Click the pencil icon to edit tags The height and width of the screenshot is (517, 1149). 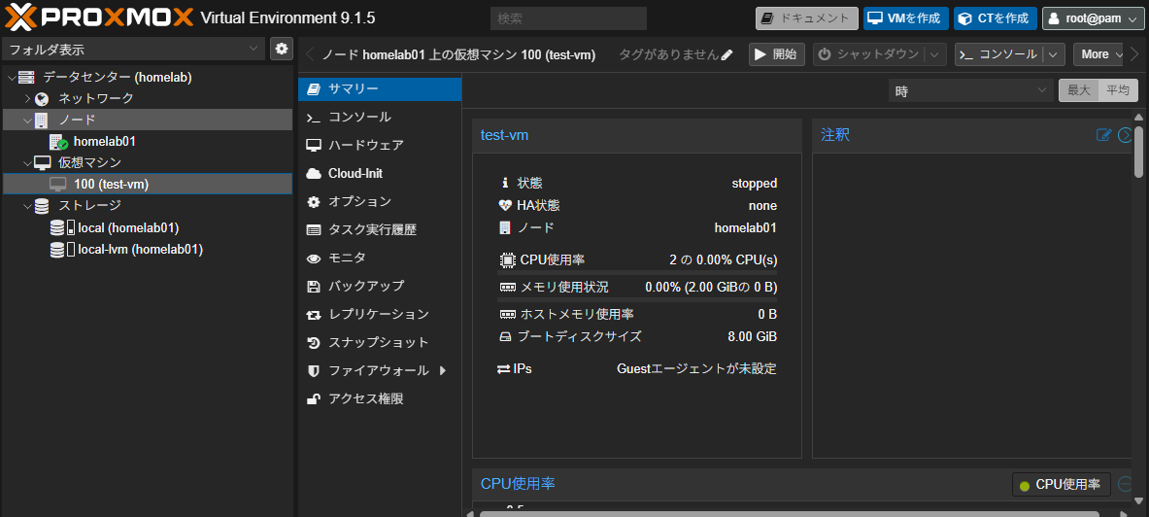pos(727,55)
